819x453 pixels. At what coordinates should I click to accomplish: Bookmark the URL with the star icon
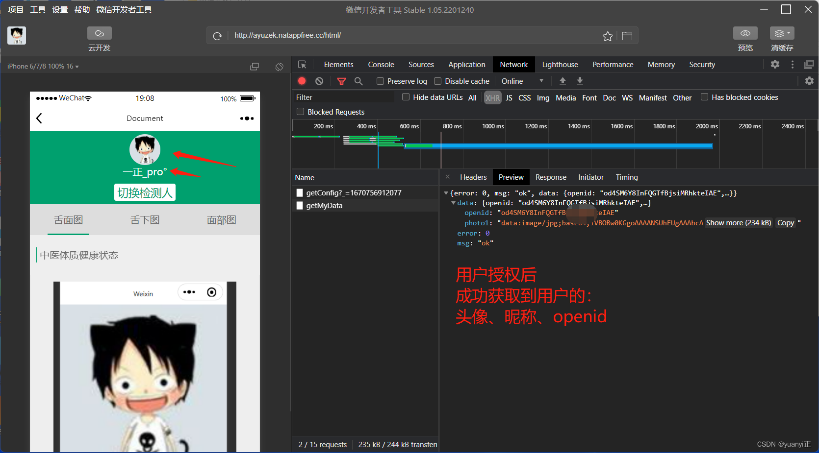pos(607,36)
